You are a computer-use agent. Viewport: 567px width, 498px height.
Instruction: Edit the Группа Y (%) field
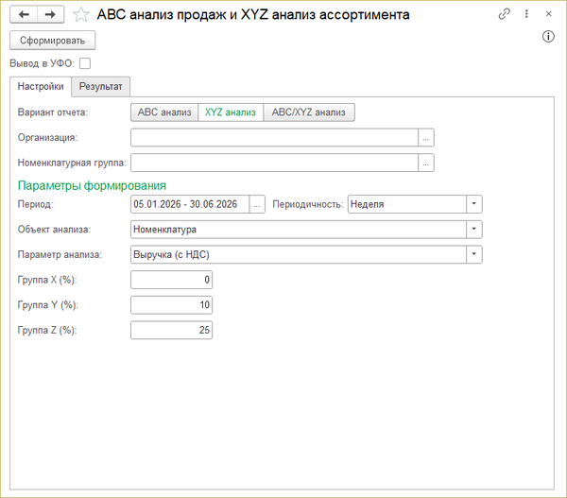(171, 305)
